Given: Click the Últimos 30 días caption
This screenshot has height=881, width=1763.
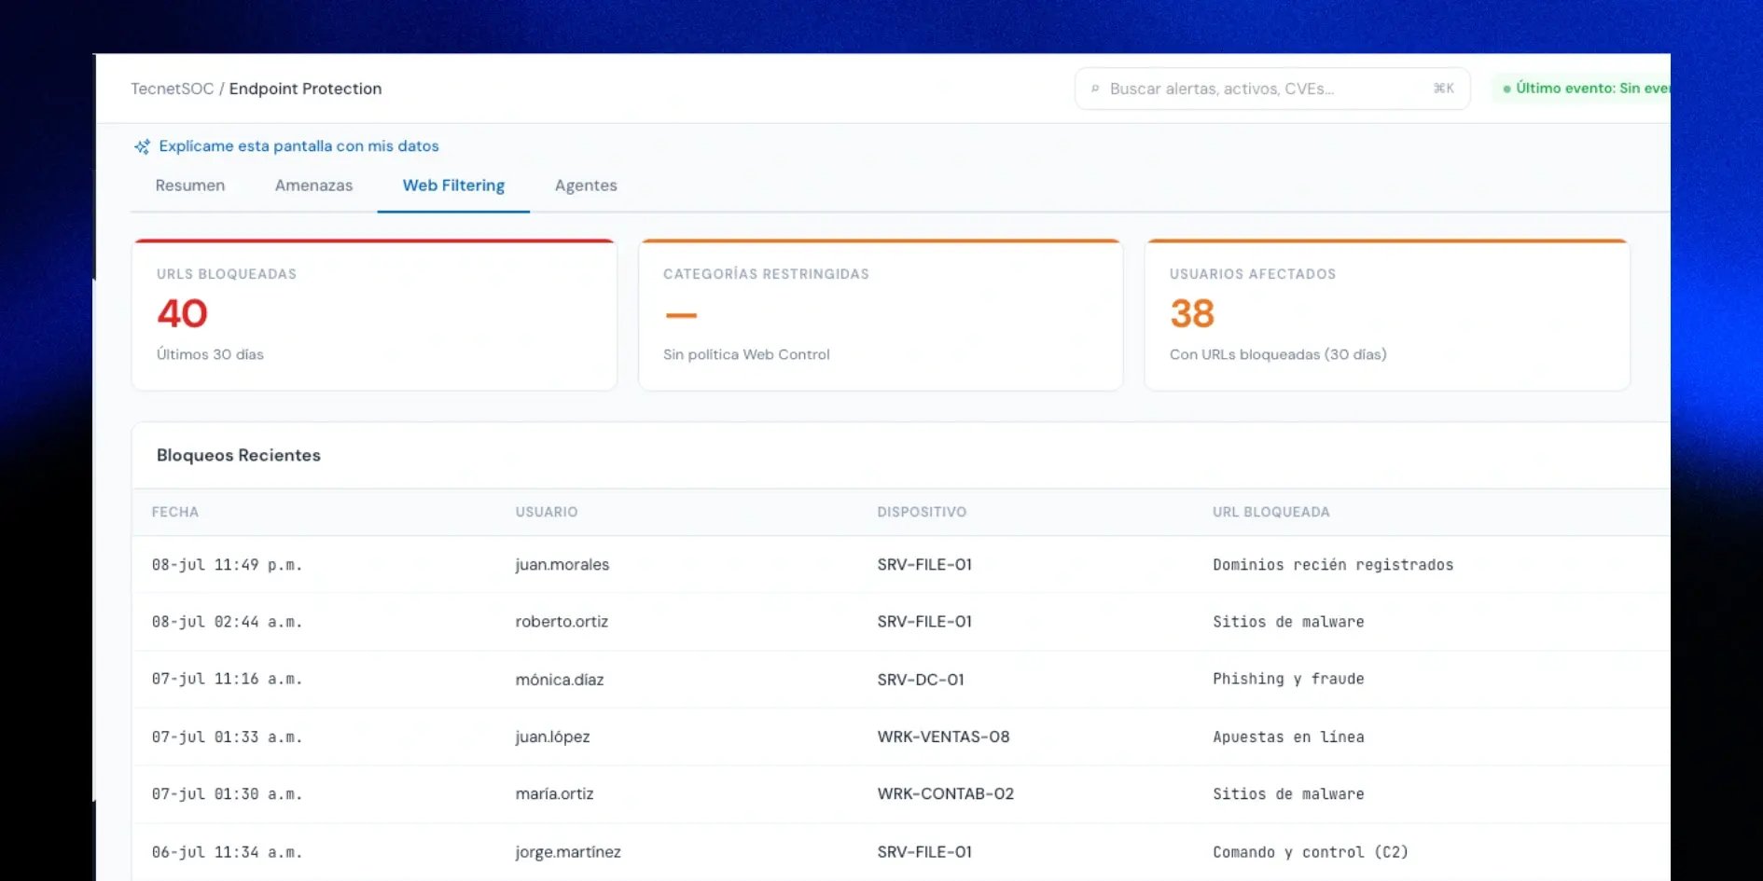Looking at the screenshot, I should coord(210,355).
